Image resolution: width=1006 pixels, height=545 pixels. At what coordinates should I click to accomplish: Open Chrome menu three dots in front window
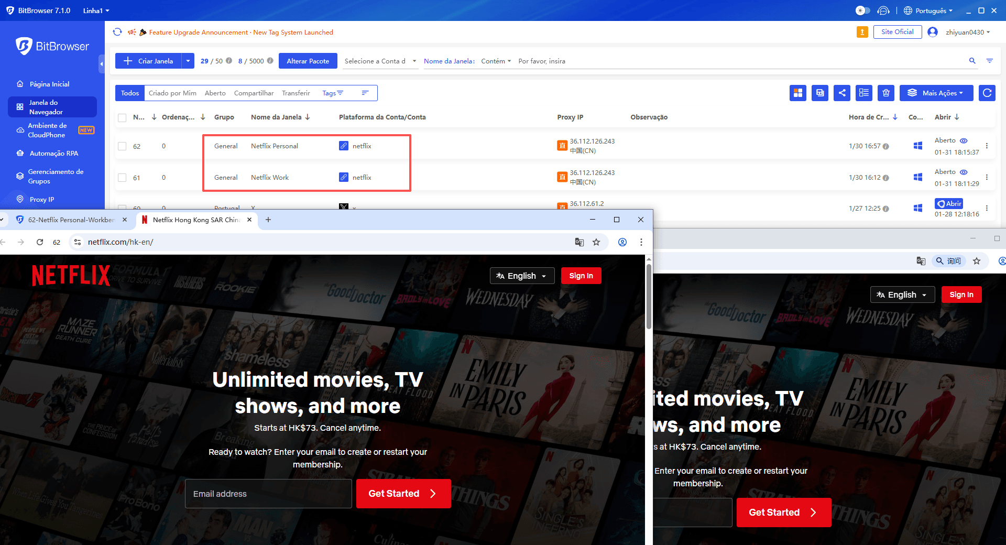[x=641, y=242]
